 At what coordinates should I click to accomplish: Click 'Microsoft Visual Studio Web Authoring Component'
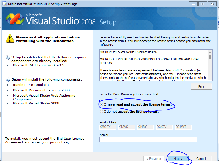pos(44,97)
